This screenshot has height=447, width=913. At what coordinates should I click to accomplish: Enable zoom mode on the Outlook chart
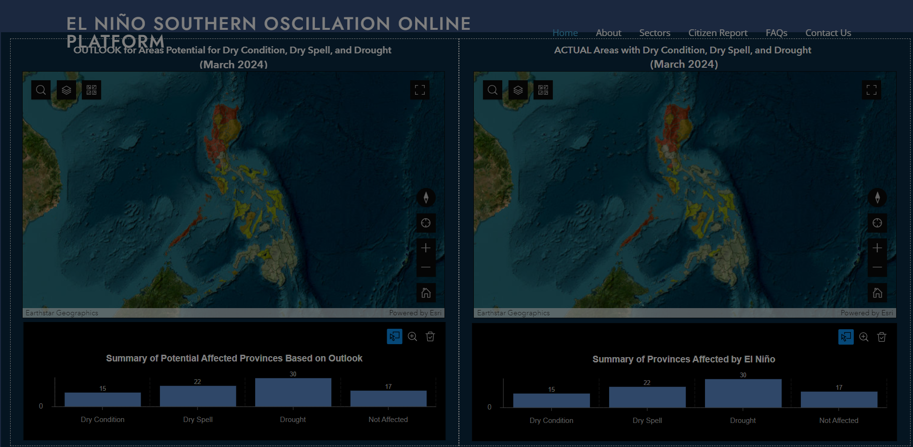pos(413,336)
